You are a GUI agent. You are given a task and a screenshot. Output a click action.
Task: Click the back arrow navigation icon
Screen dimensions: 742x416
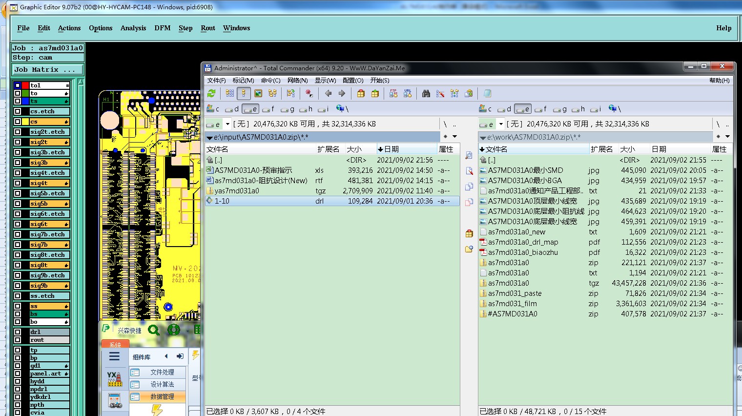[328, 93]
